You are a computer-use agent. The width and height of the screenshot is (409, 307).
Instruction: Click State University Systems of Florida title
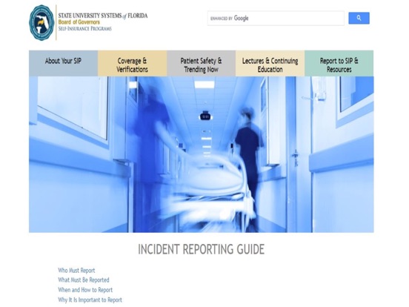(103, 16)
